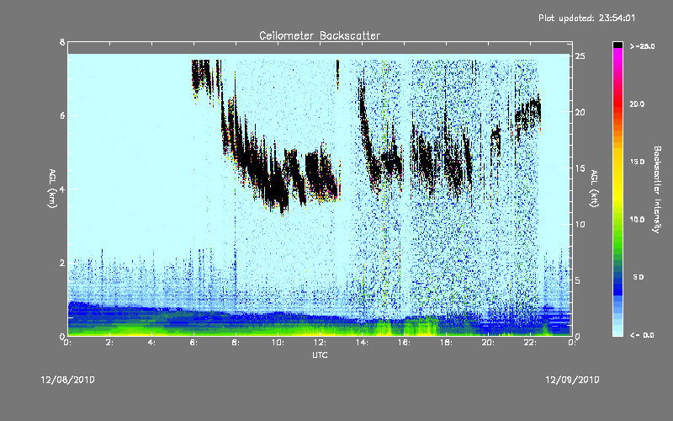Click the 4 km tick label

click(x=62, y=189)
